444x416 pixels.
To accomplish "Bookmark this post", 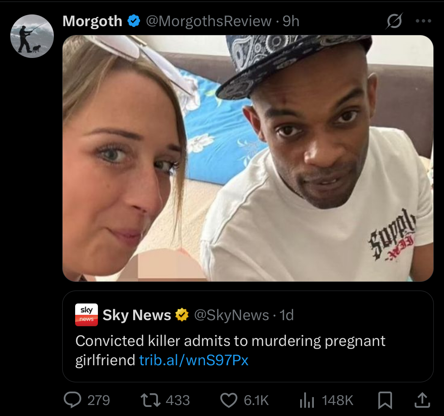I will (x=385, y=400).
